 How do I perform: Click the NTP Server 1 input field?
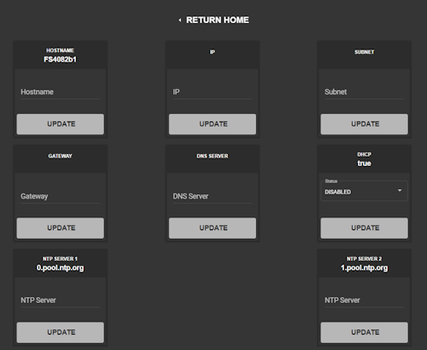click(x=60, y=300)
